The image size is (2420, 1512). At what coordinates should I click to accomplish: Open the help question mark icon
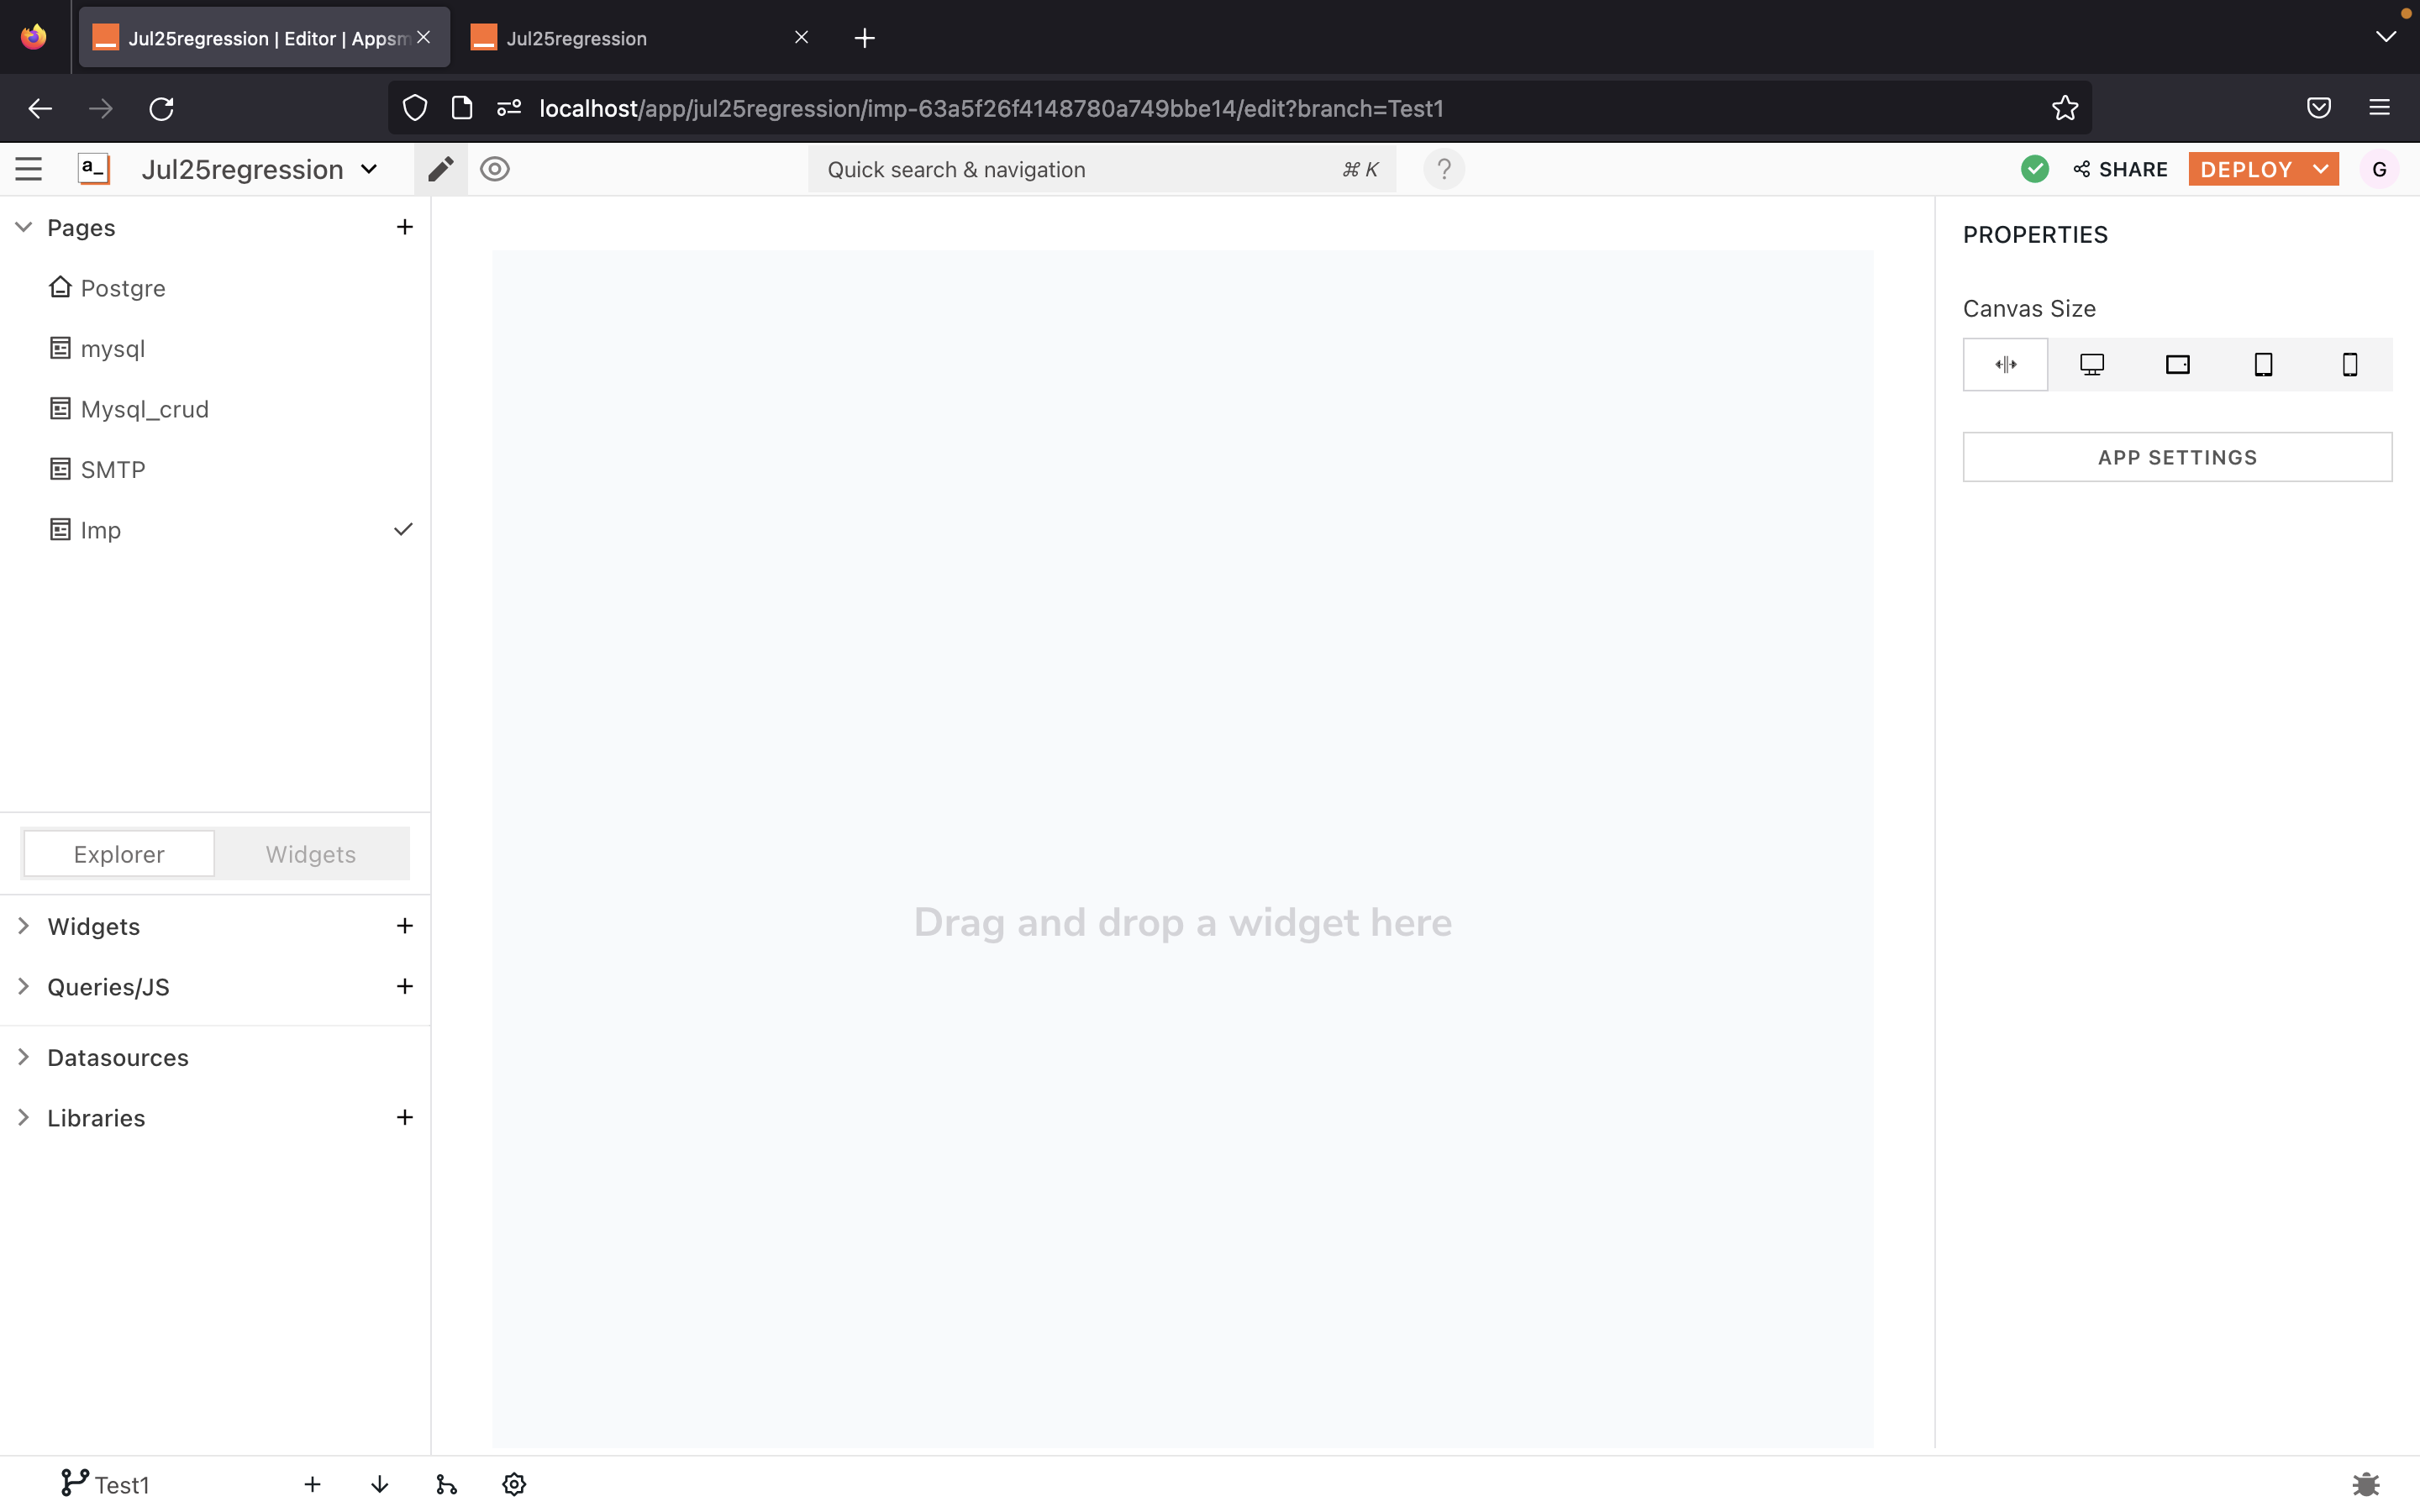[x=1444, y=169]
